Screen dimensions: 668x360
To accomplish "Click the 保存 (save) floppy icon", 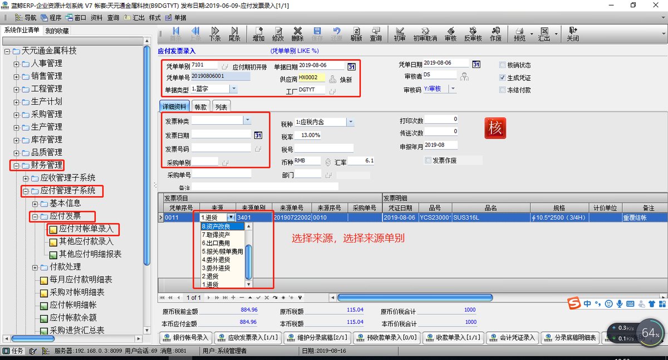I will (x=317, y=34).
